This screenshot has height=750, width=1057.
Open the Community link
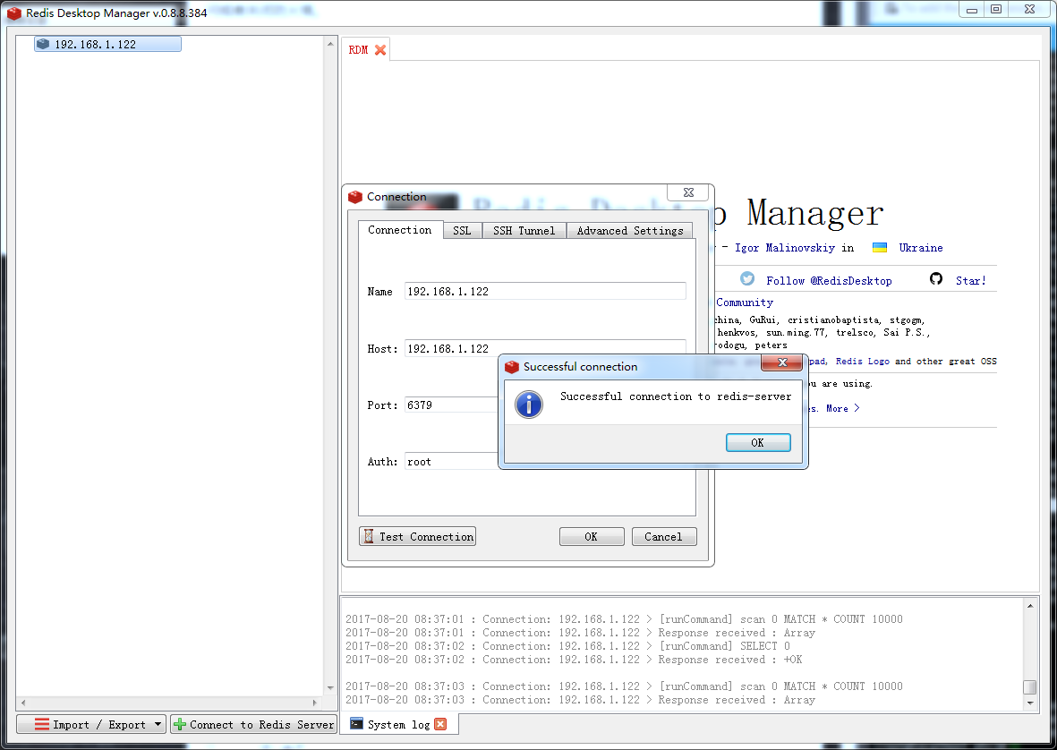click(745, 303)
